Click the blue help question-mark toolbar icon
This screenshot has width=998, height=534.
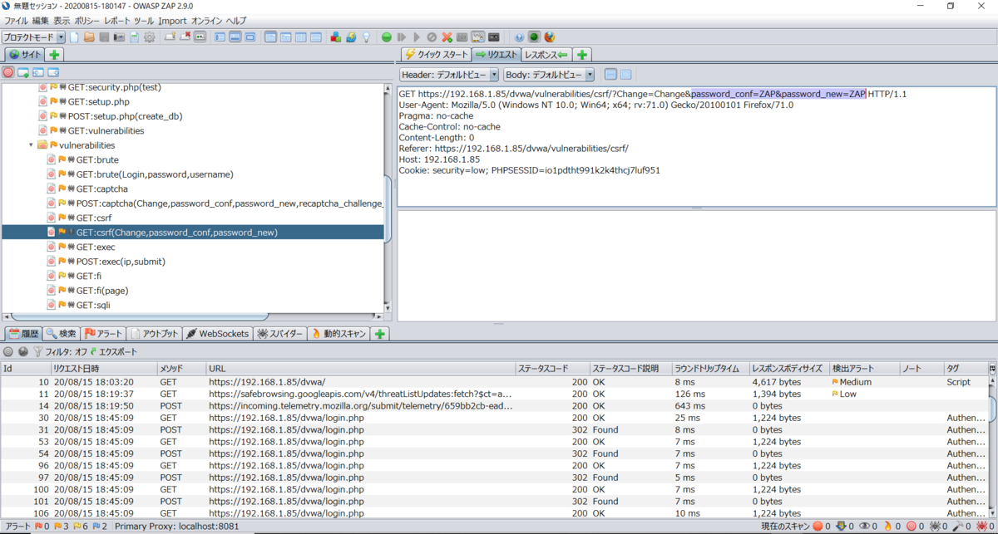click(x=519, y=37)
